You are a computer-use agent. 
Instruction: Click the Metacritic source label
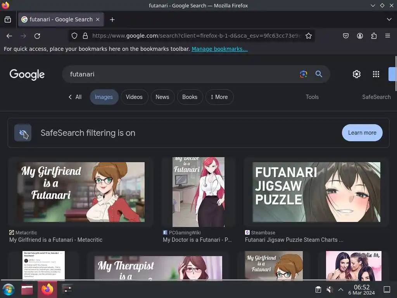click(x=26, y=233)
